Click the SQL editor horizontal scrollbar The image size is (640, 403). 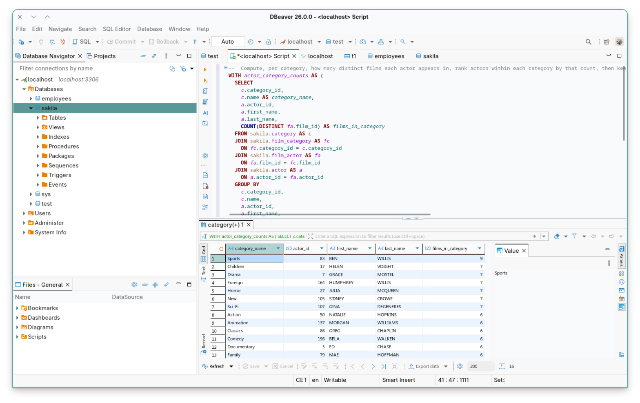pyautogui.click(x=330, y=214)
